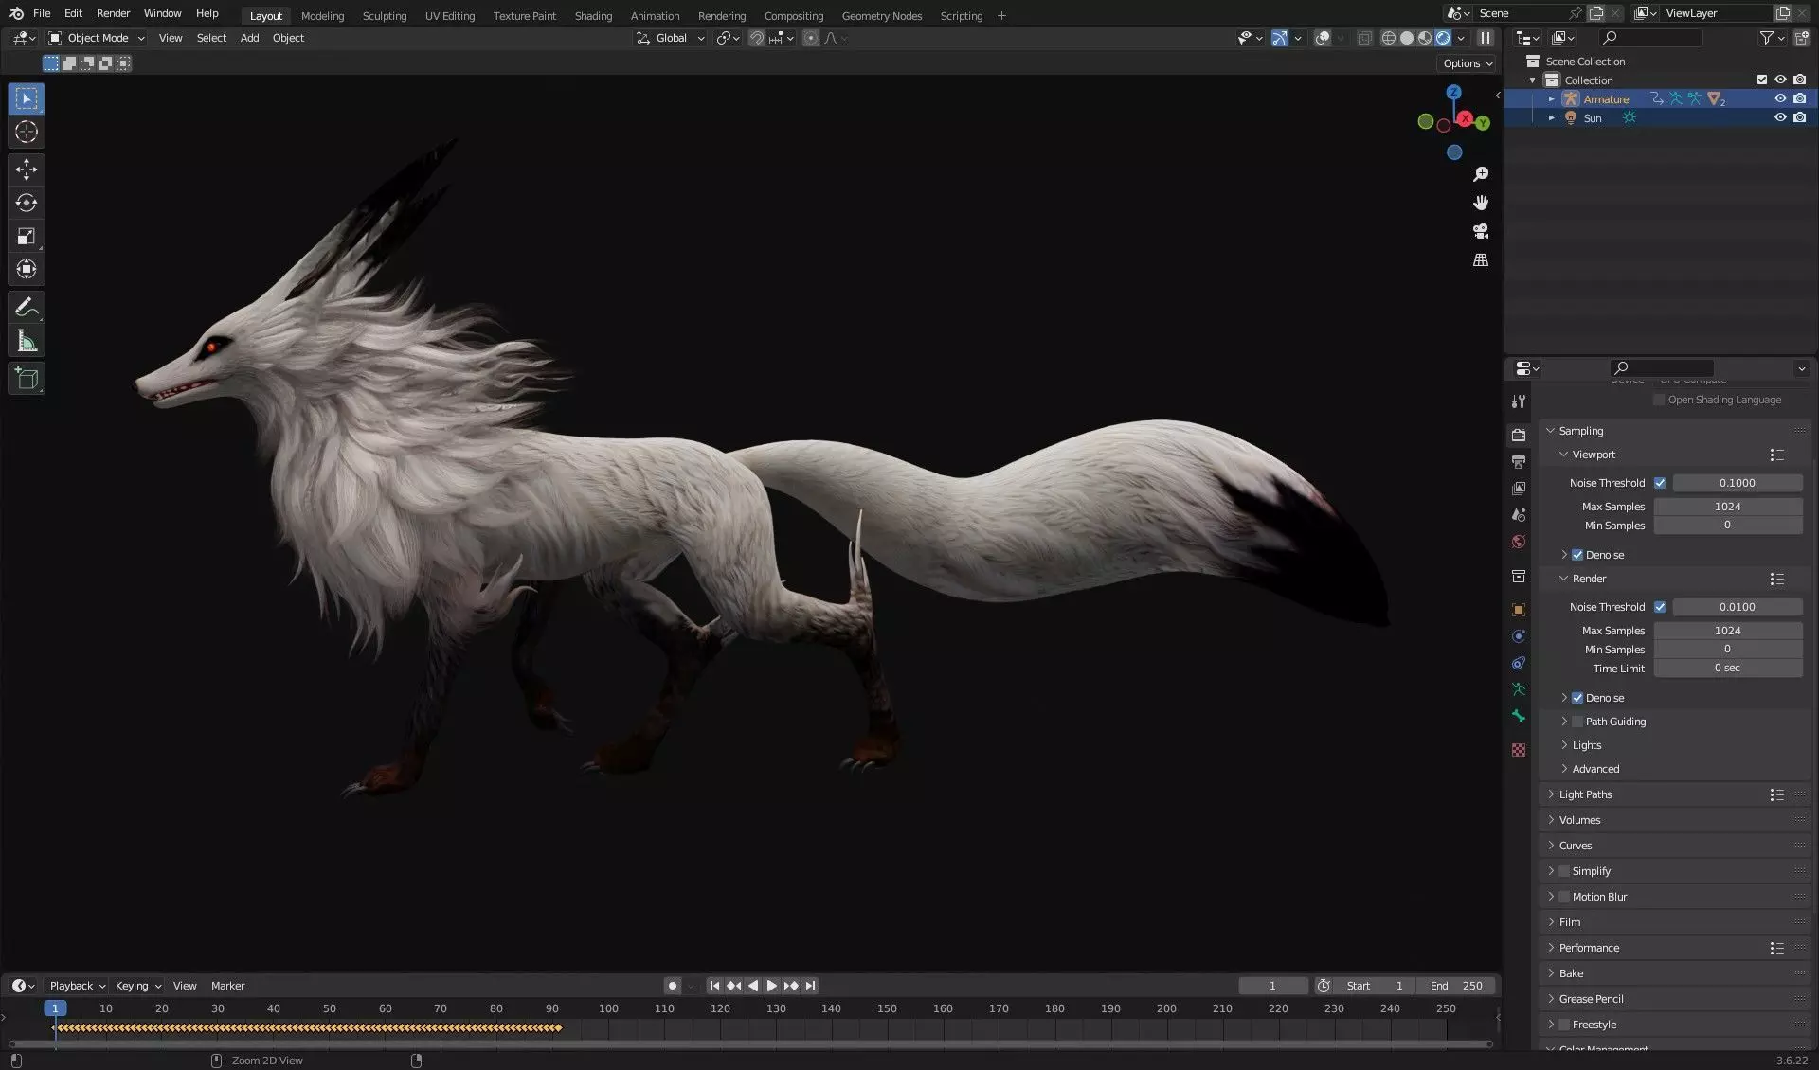Open the Scene properties tab

(x=1519, y=515)
